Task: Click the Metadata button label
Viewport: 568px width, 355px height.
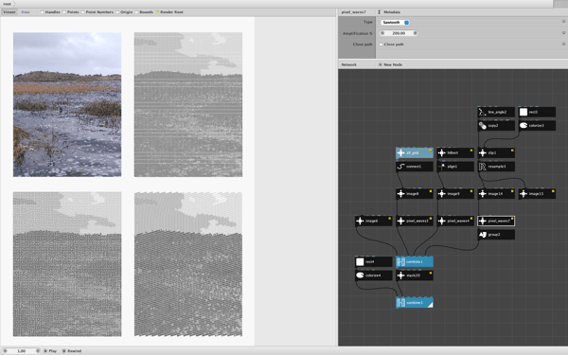Action: click(x=392, y=12)
